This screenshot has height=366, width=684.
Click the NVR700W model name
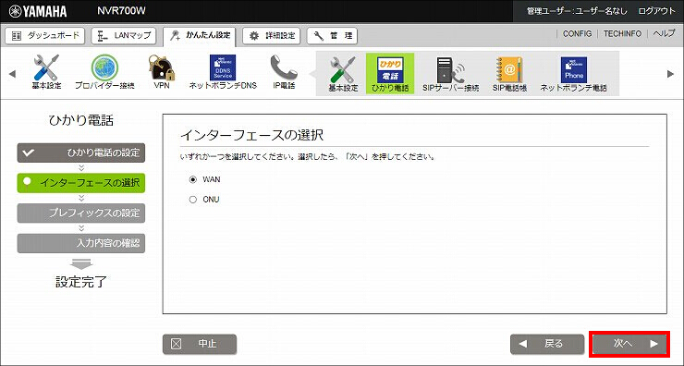pyautogui.click(x=121, y=11)
